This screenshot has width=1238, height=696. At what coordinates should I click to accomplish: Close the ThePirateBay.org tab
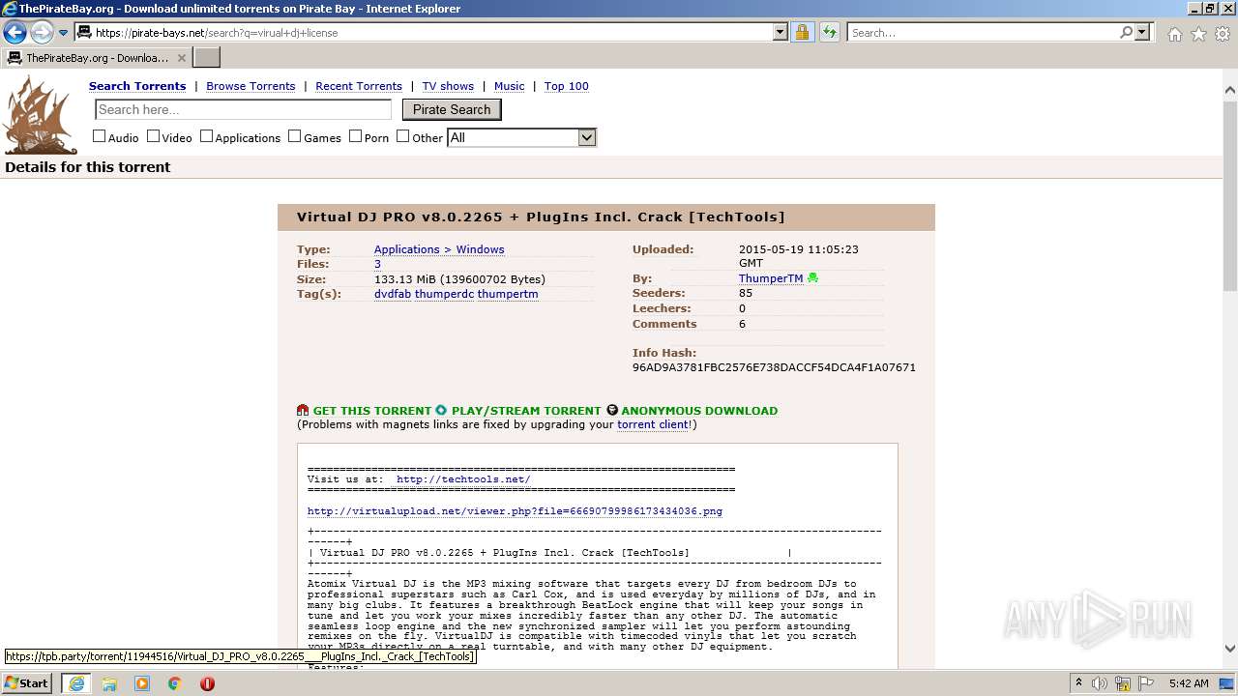[181, 58]
